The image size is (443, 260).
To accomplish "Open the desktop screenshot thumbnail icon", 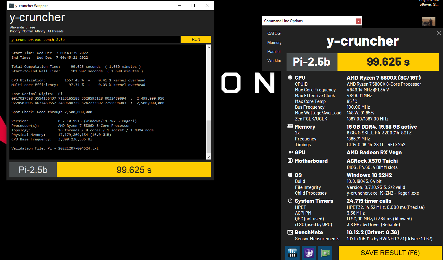I will 428,22.
